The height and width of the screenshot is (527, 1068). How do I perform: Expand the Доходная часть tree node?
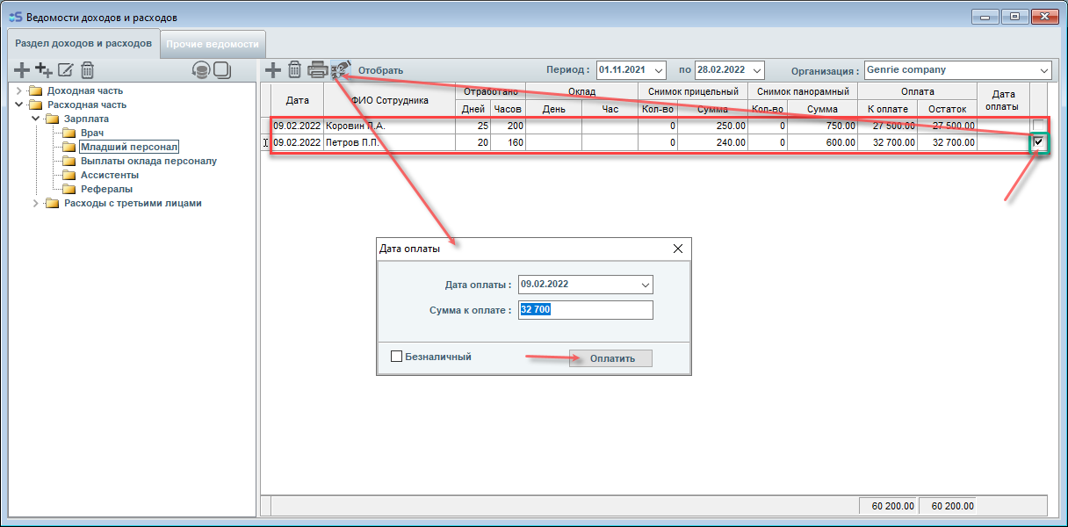point(20,91)
